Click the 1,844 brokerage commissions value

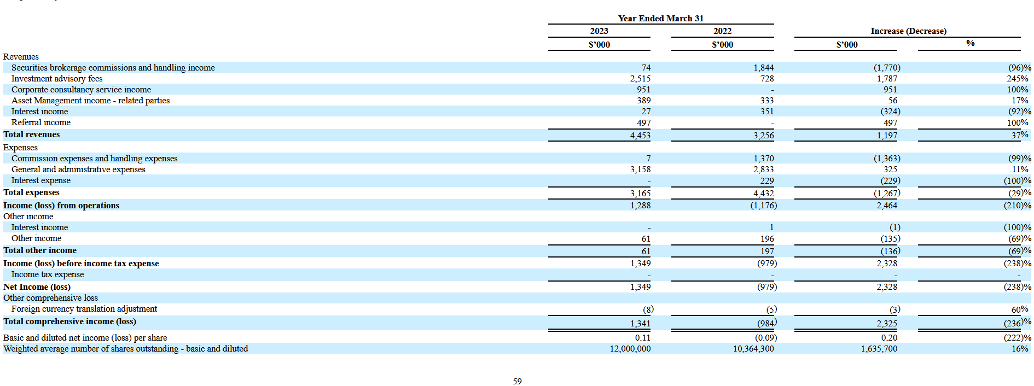tap(763, 68)
